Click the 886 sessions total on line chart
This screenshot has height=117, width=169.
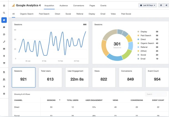click(x=85, y=24)
